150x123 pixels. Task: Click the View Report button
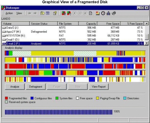[x=99, y=87]
